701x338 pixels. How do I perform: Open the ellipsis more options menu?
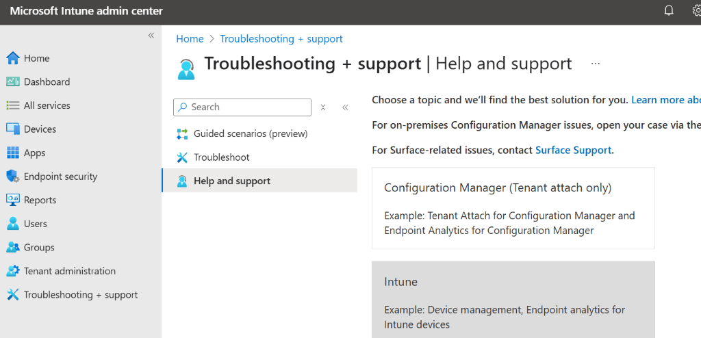[x=595, y=64]
